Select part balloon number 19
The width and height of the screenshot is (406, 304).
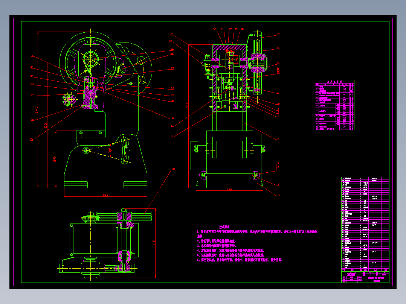[x=236, y=29]
